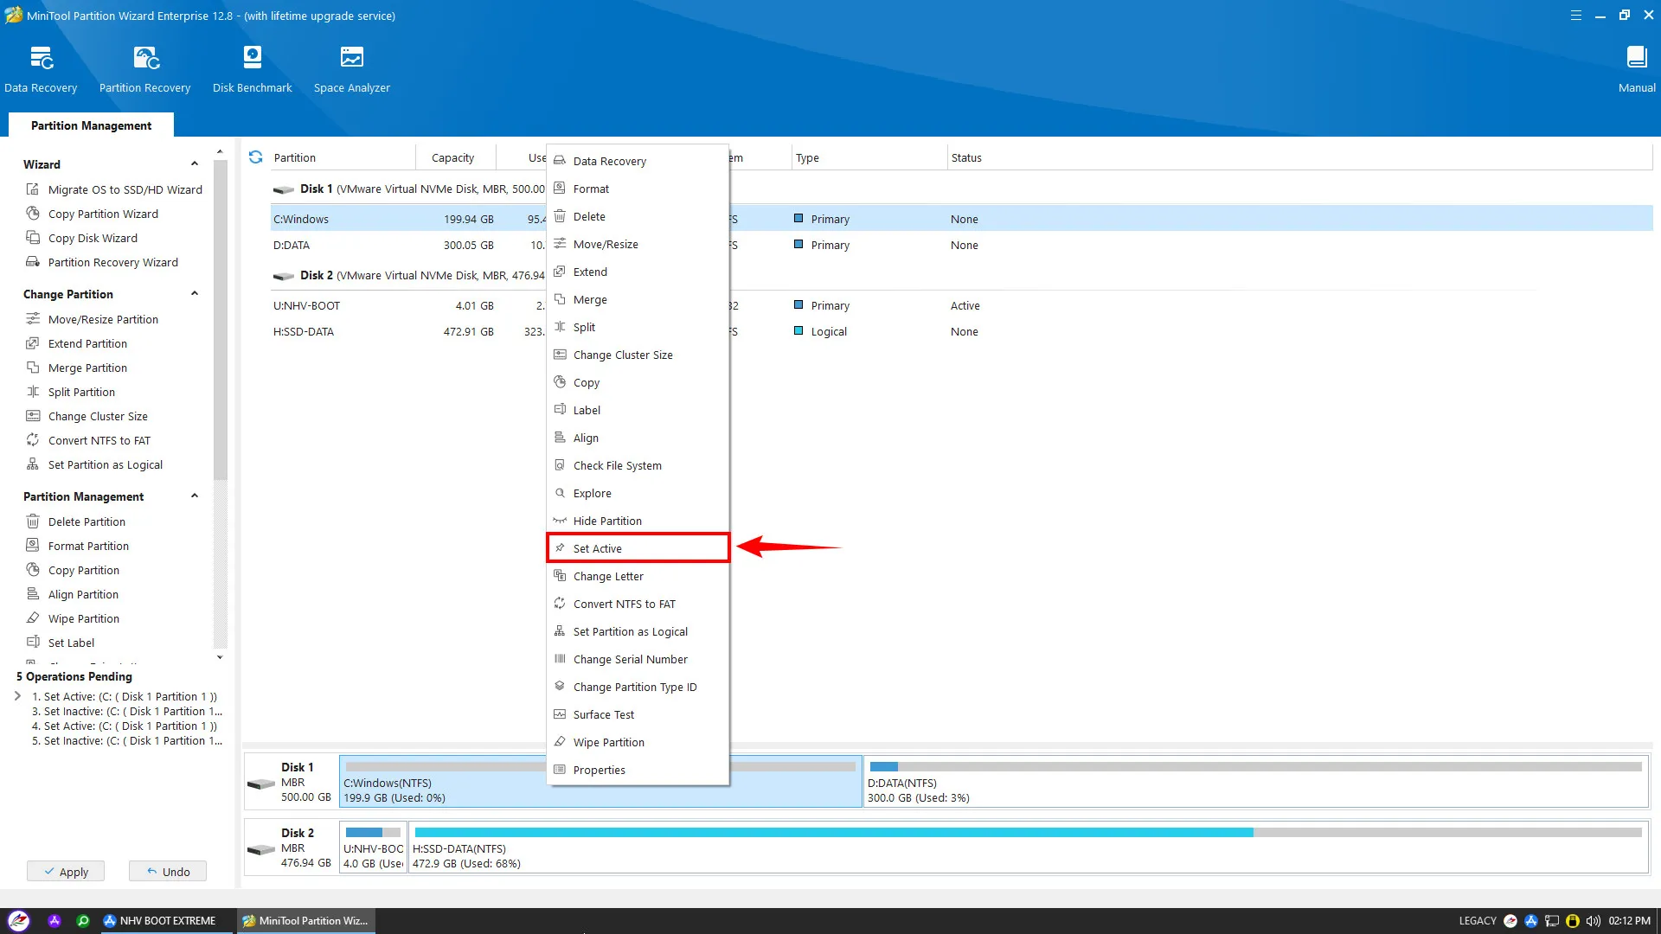Collapse the Wizard section
The height and width of the screenshot is (934, 1661).
pos(195,164)
